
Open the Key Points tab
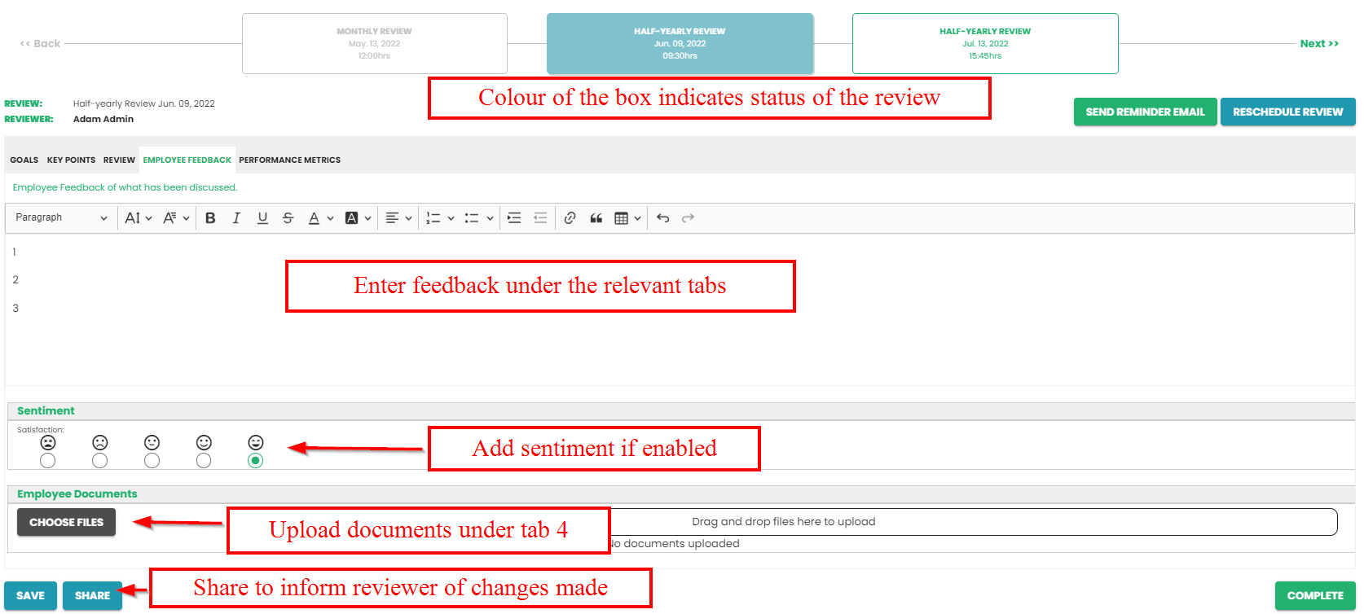[x=71, y=160]
